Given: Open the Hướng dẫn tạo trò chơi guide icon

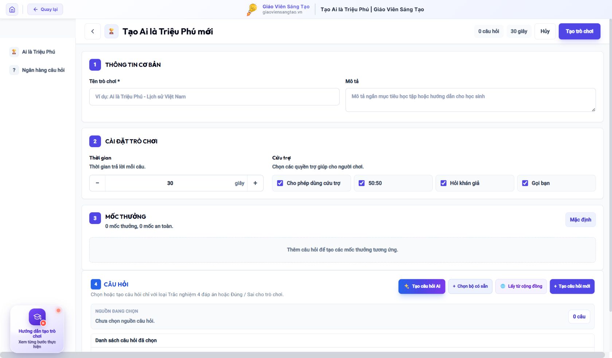Looking at the screenshot, I should [x=37, y=317].
